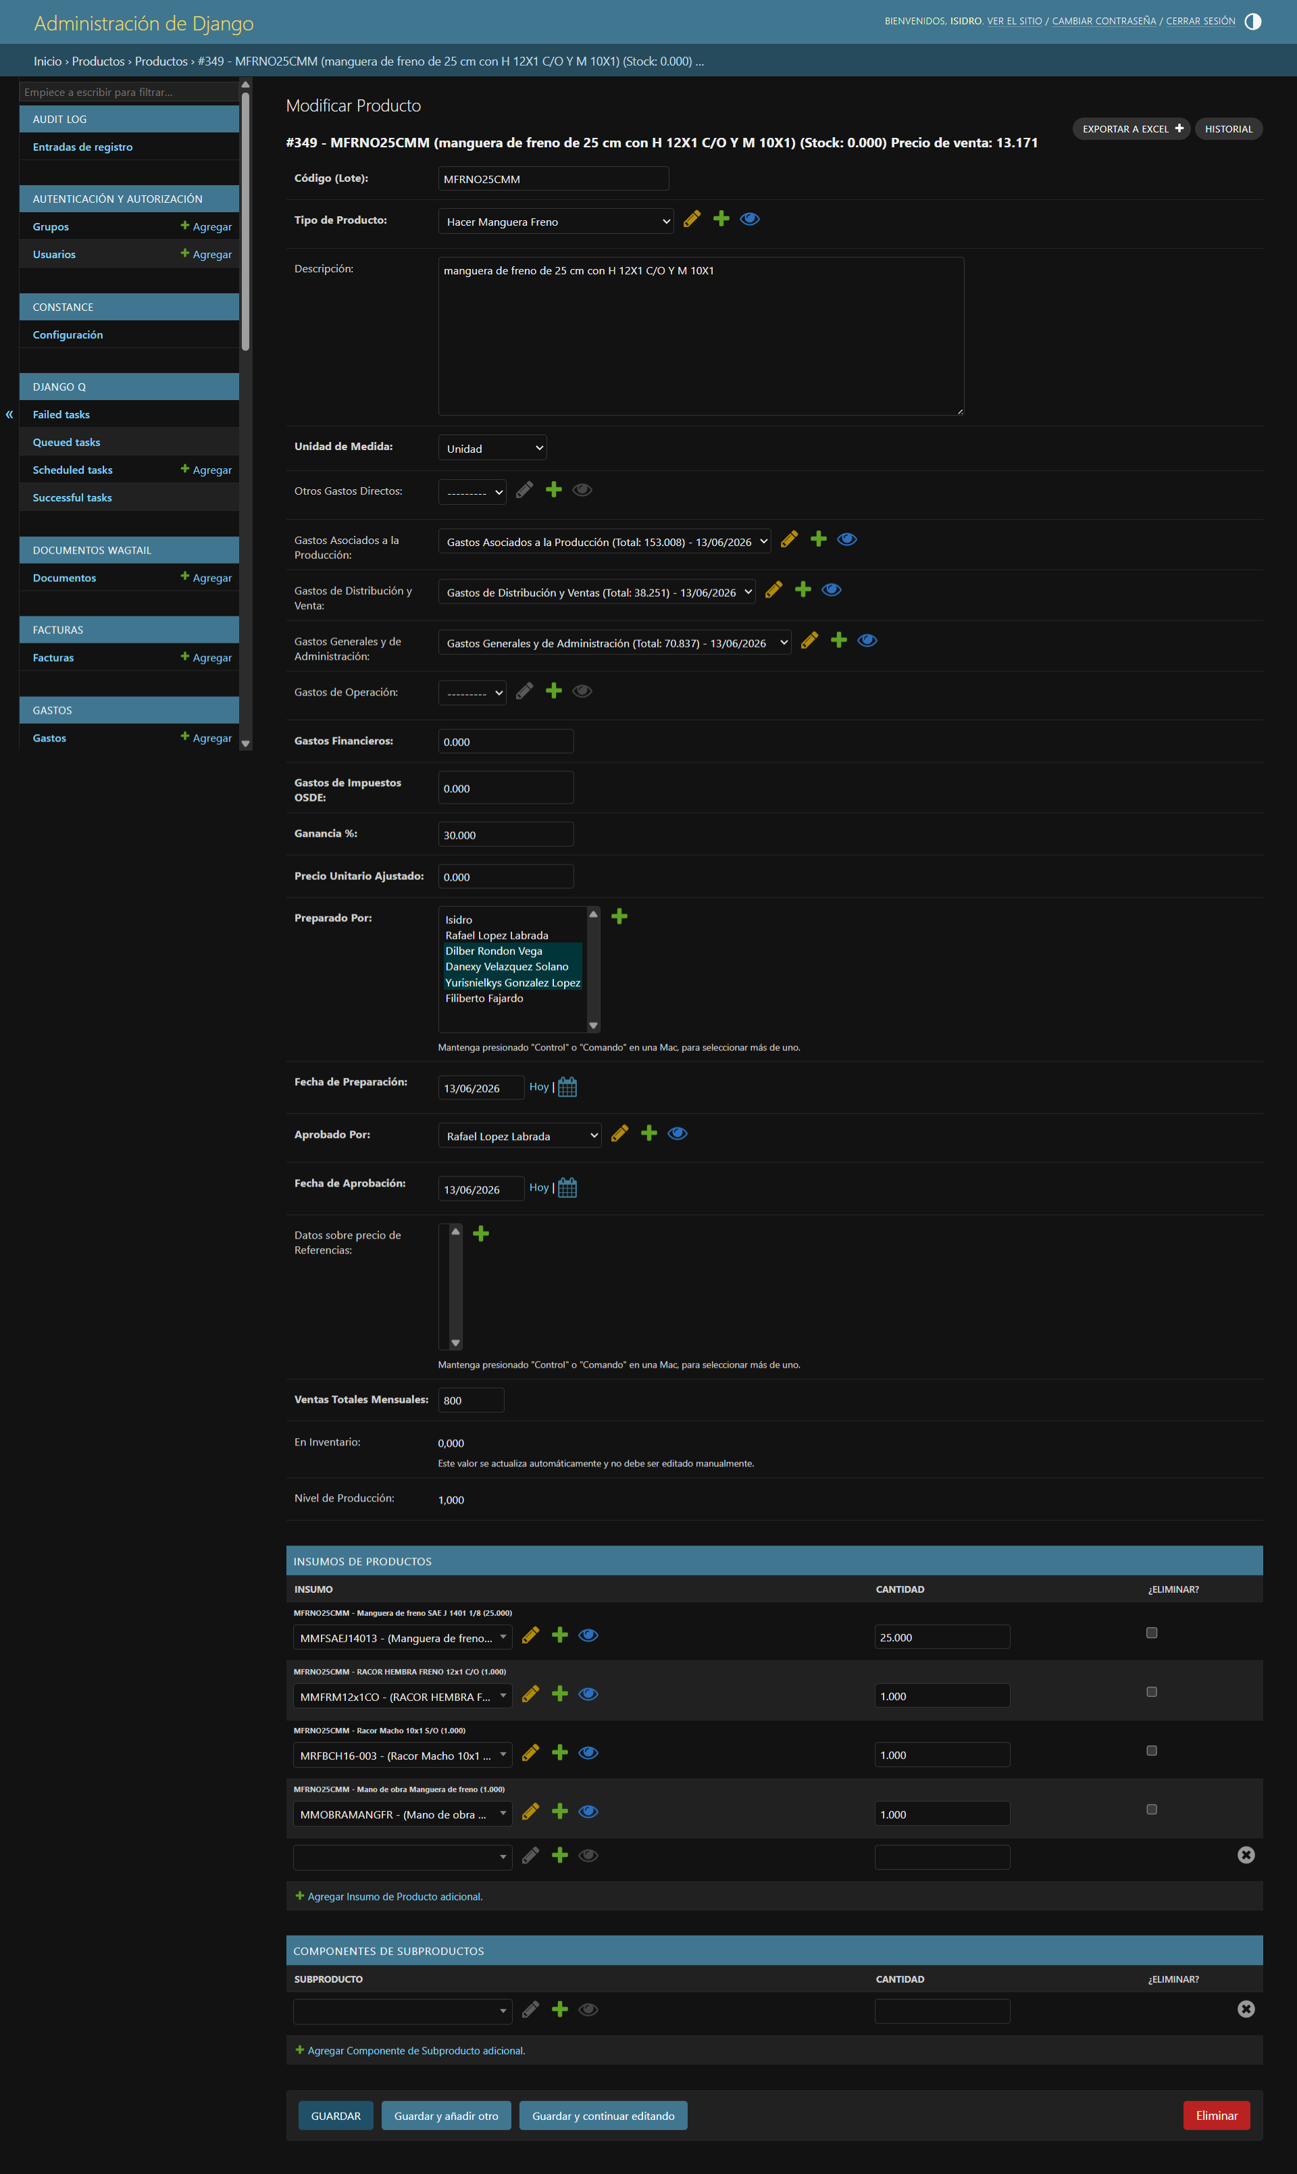Add new Tipo de Producto with plus icon
This screenshot has width=1297, height=2174.
pyautogui.click(x=721, y=218)
